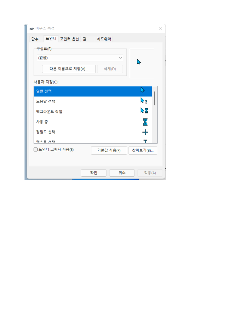
Task: Click the chevron arrow of the 구성표 combo box
Action: coord(120,58)
